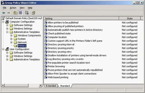Click policy icon next to Directory pruning retry
The height and width of the screenshot is (93, 145).
46,52
